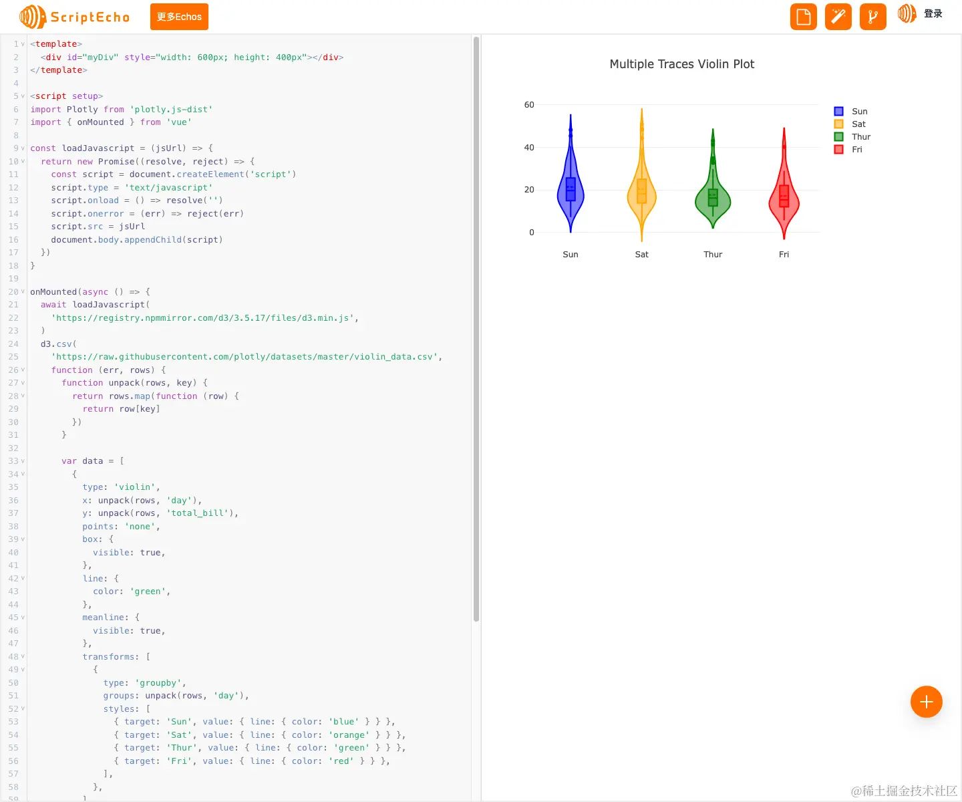The height and width of the screenshot is (802, 962).
Task: Click type: 'violin' on line 35
Action: point(119,487)
